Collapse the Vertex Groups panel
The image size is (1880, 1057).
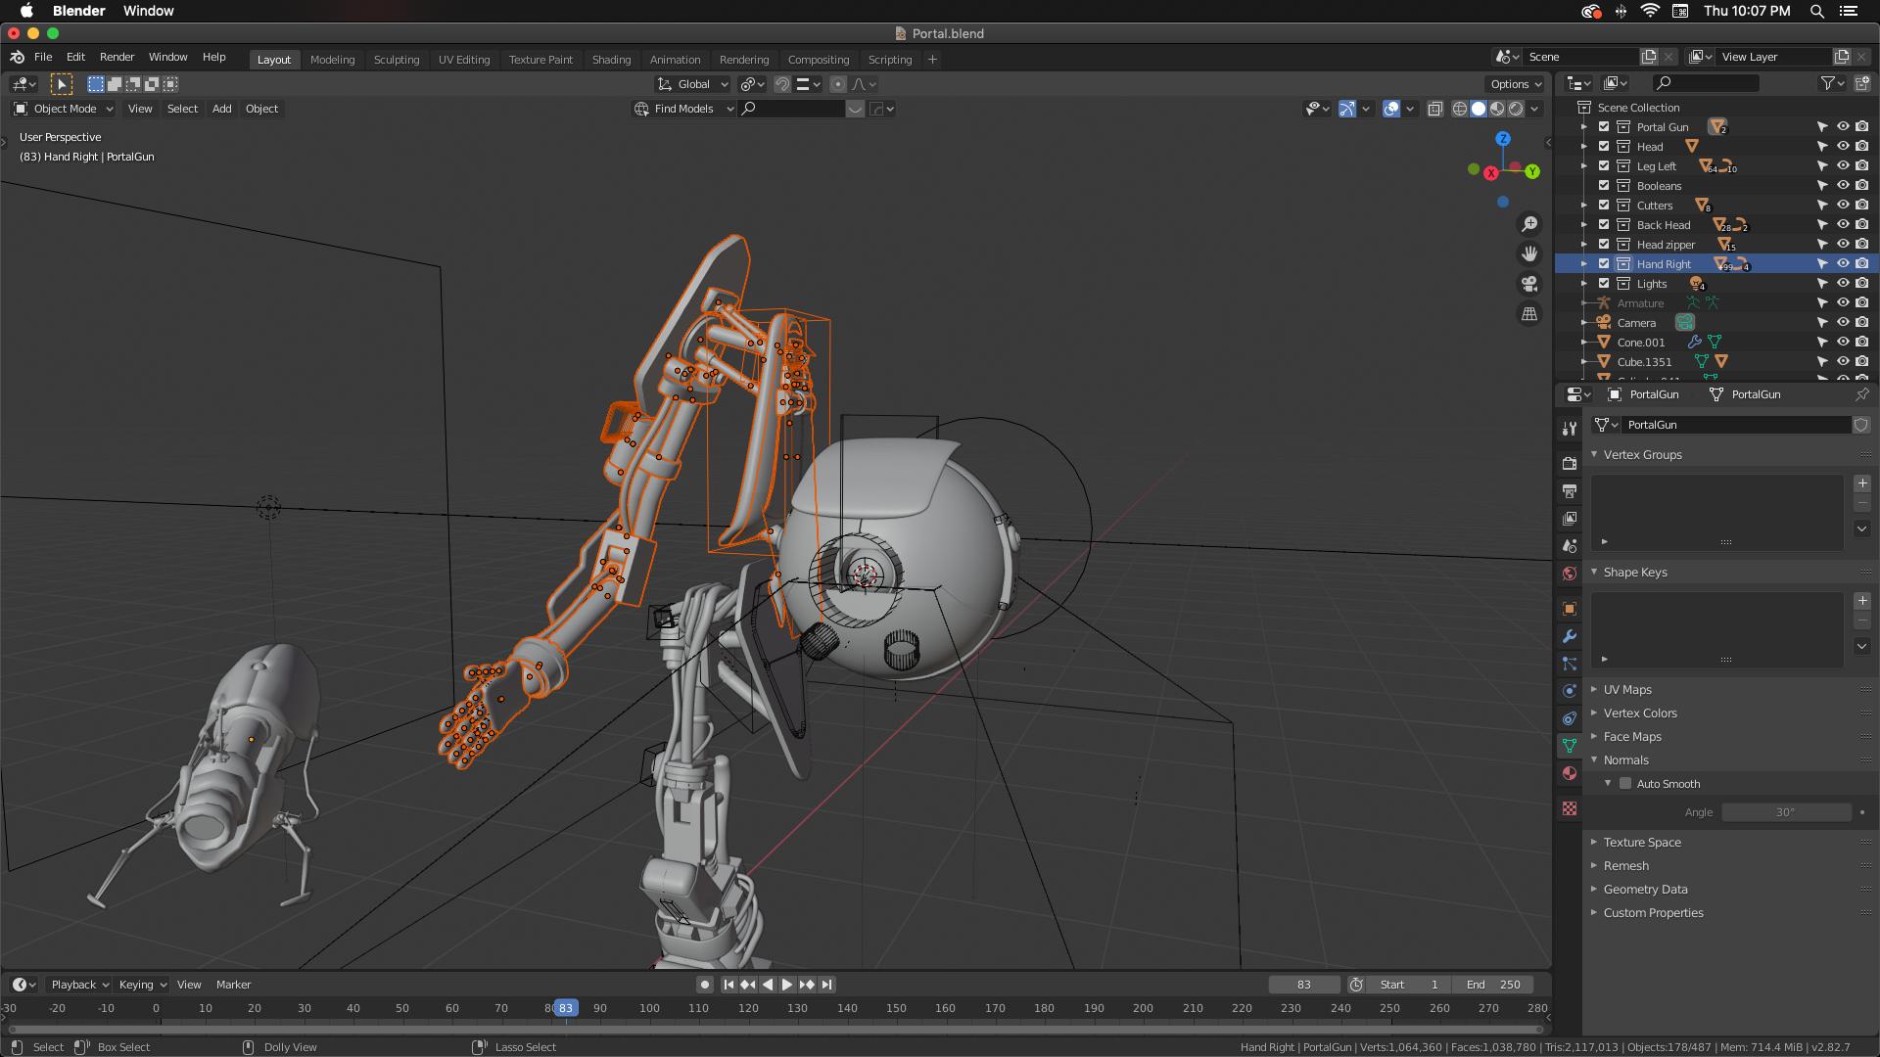tap(1642, 455)
